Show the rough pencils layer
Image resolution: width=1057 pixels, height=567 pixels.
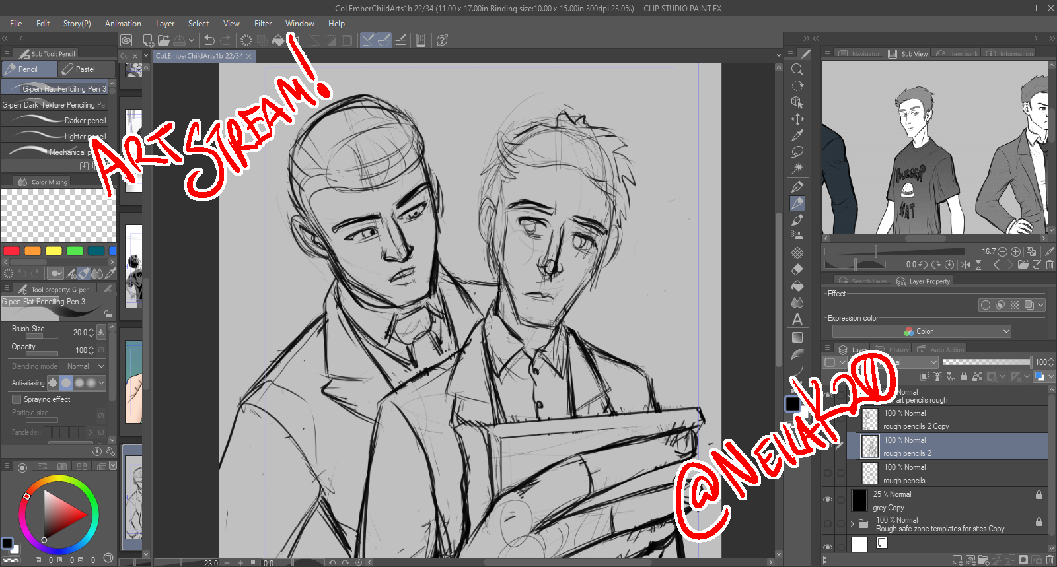tap(828, 473)
